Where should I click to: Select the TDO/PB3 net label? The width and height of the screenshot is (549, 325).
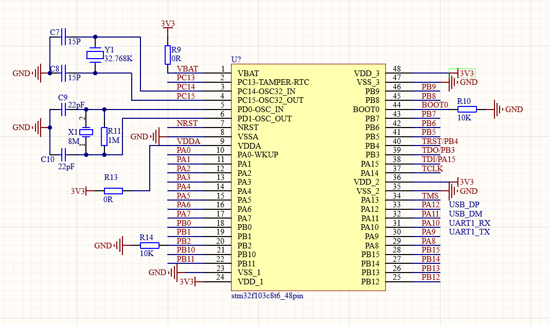[x=438, y=150]
